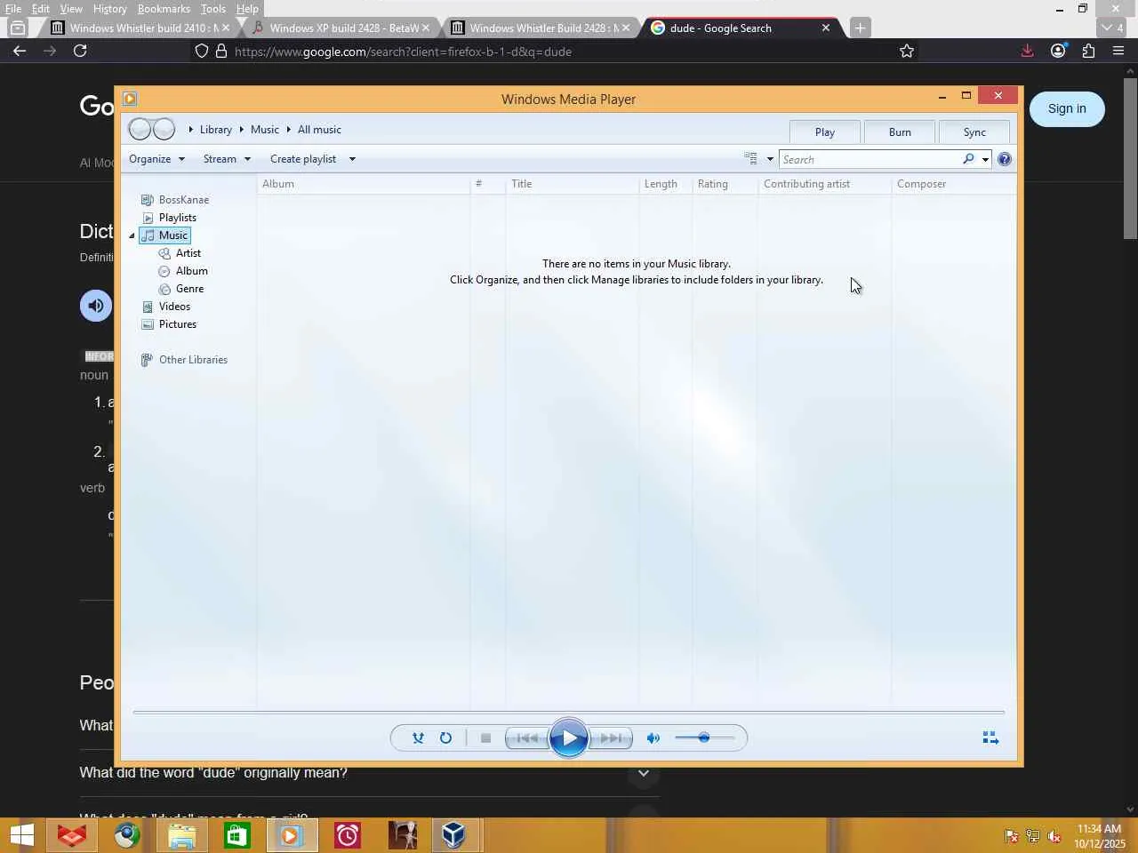Sort by the Title column header
The image size is (1138, 853).
572,184
